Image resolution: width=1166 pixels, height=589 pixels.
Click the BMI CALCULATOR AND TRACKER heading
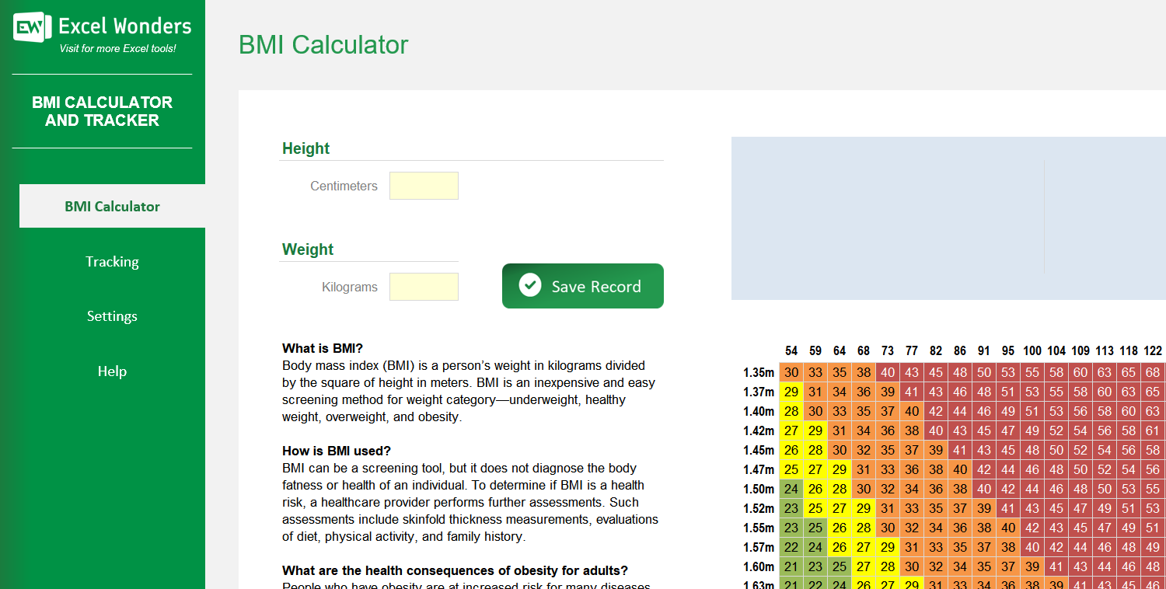[103, 111]
